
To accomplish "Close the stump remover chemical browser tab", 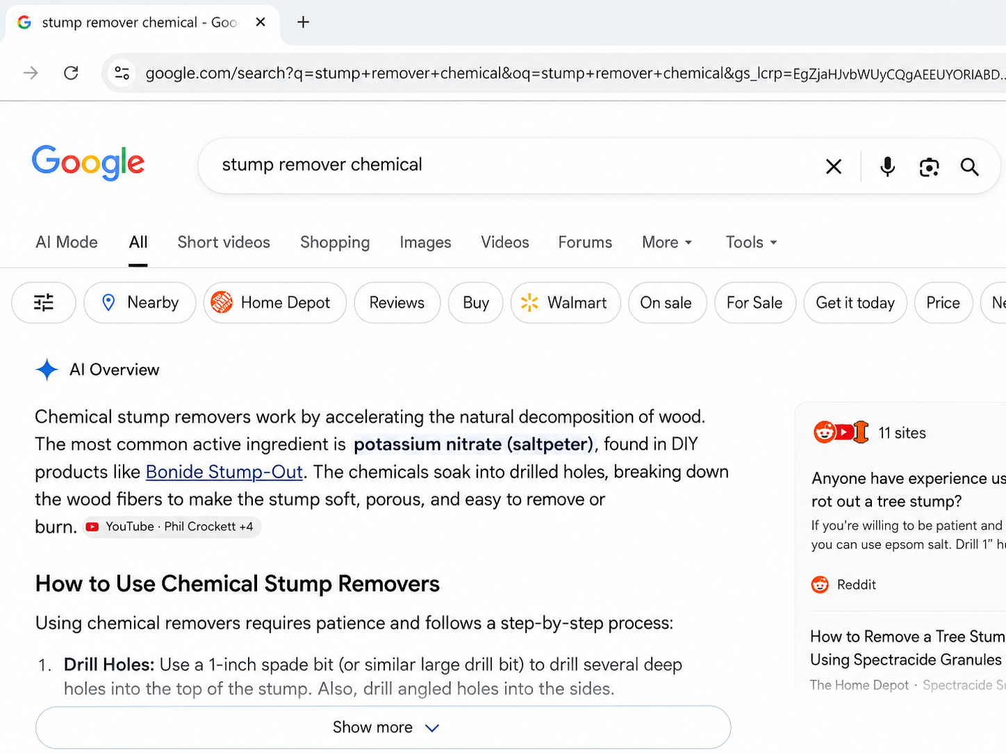I will coord(261,22).
